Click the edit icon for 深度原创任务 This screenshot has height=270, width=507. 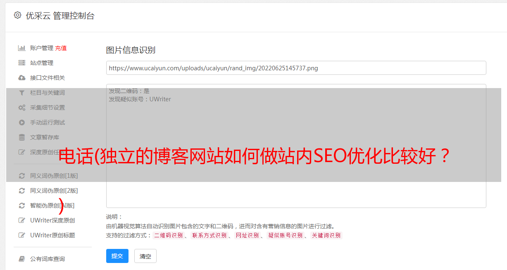[x=22, y=152]
